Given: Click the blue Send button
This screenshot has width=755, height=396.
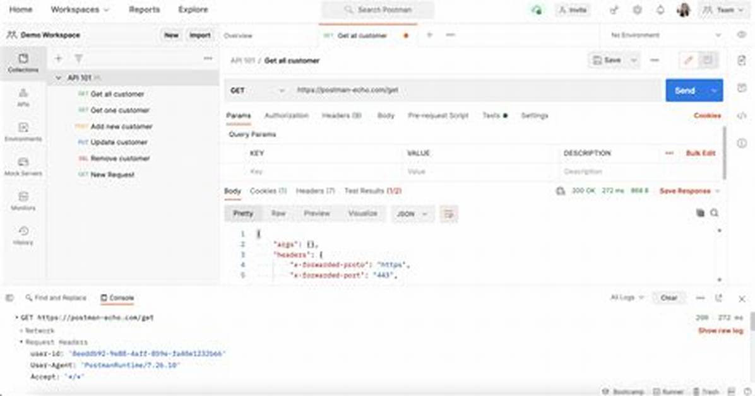Looking at the screenshot, I should 685,90.
